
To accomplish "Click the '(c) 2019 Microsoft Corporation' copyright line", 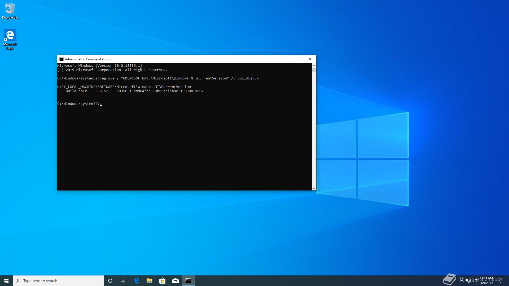I will [x=112, y=70].
